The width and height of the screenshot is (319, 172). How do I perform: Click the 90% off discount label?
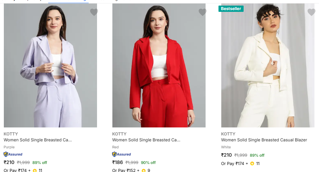[148, 163]
